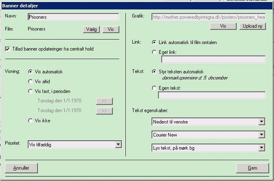Click the second Torsdag den 1/1-1970 date text
This screenshot has width=274, height=181.
click(59, 110)
